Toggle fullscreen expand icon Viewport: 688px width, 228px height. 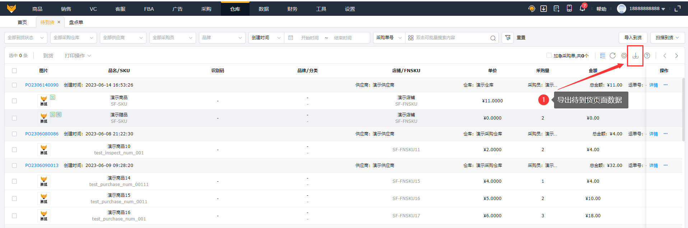point(678,9)
